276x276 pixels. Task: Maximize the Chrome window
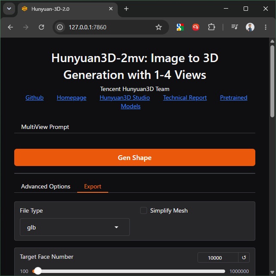pos(246,9)
